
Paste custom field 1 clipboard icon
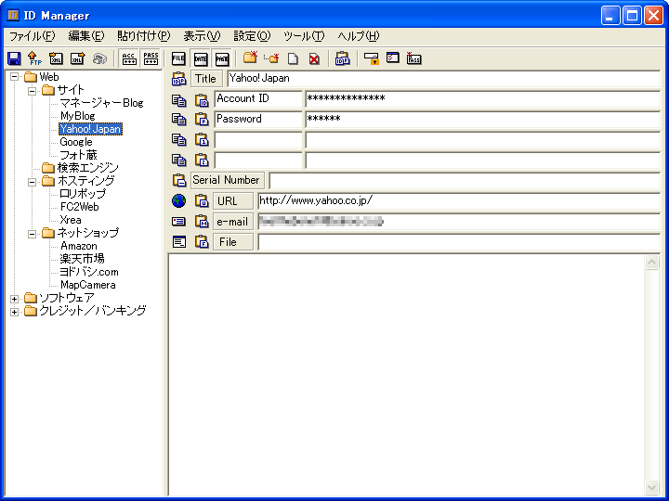click(x=202, y=139)
